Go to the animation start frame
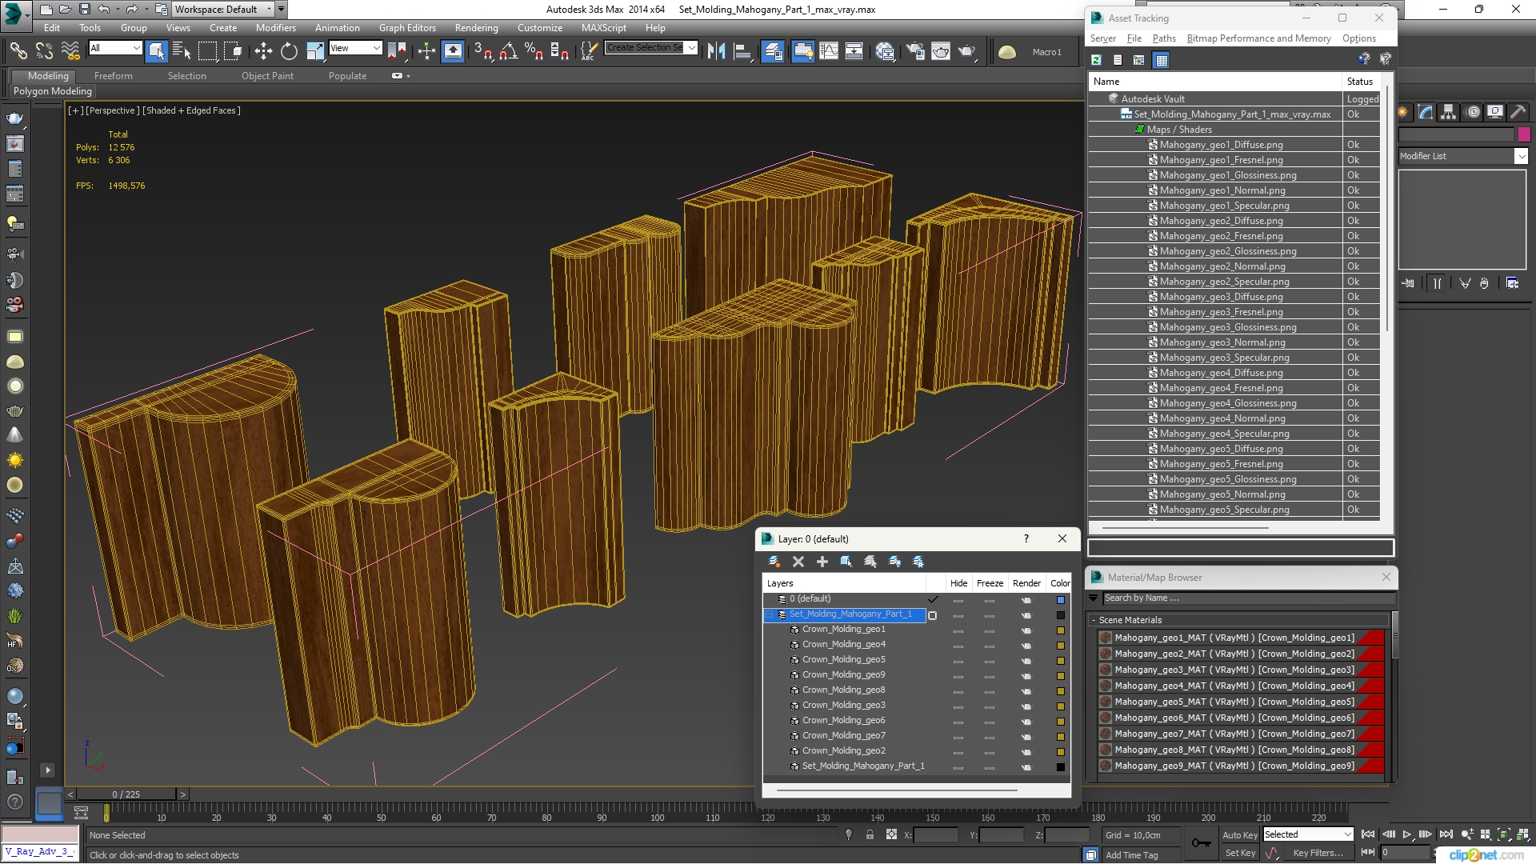1536x864 pixels. click(x=1368, y=834)
